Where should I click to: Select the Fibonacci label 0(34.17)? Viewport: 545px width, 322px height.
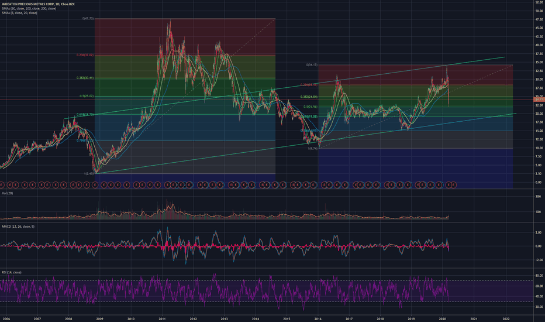click(x=312, y=65)
